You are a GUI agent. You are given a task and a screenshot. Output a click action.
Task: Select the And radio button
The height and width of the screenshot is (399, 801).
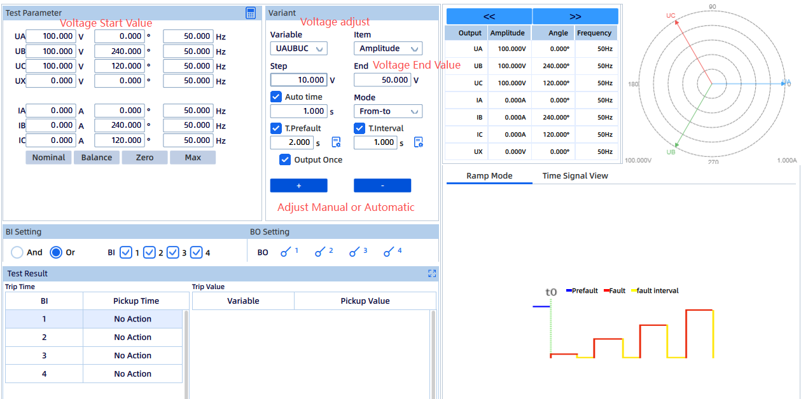18,252
